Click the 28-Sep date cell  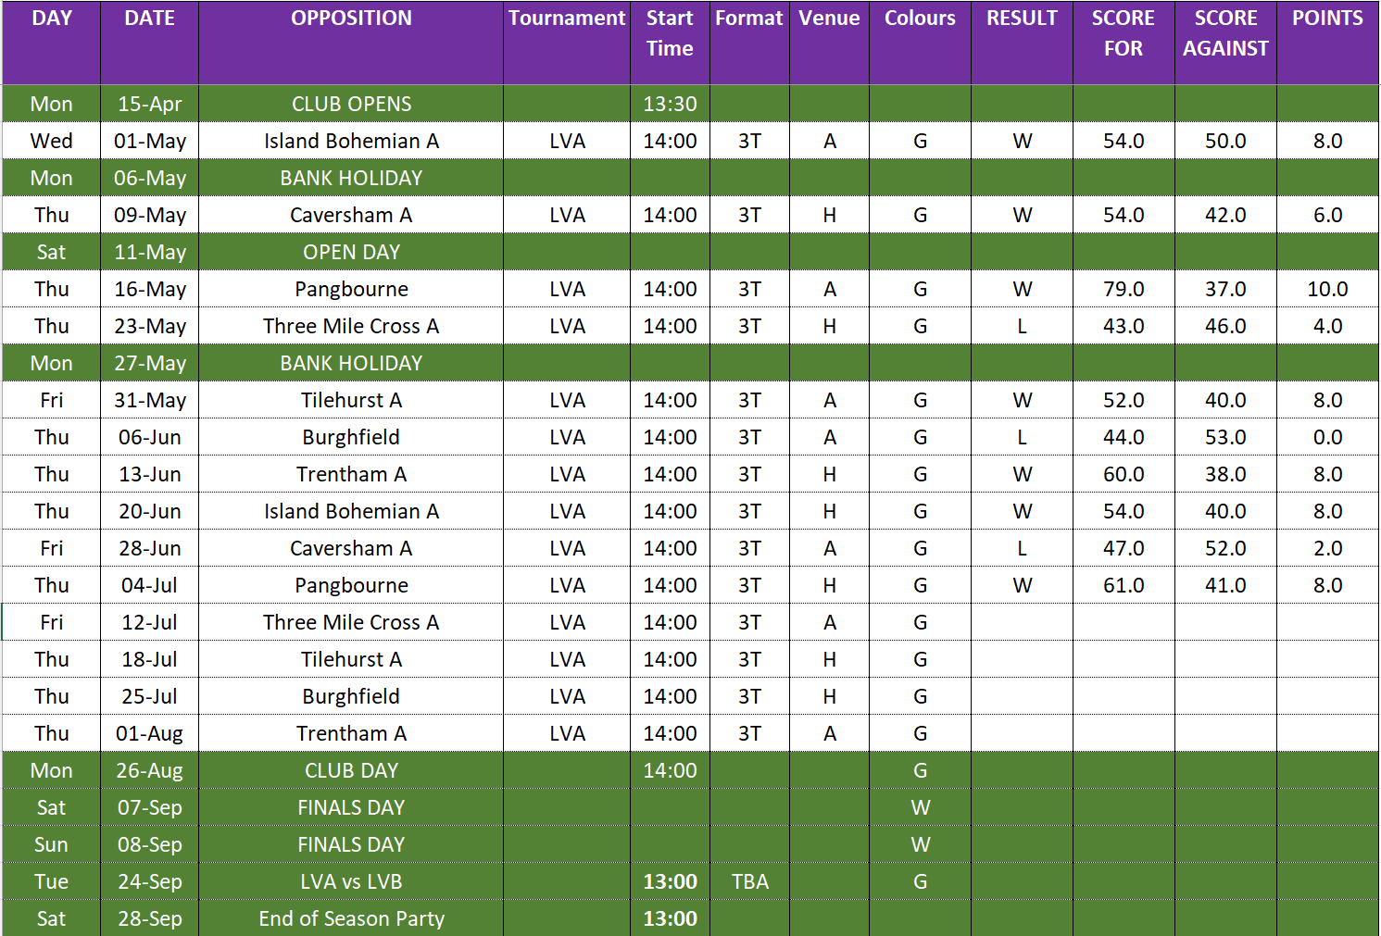149,918
